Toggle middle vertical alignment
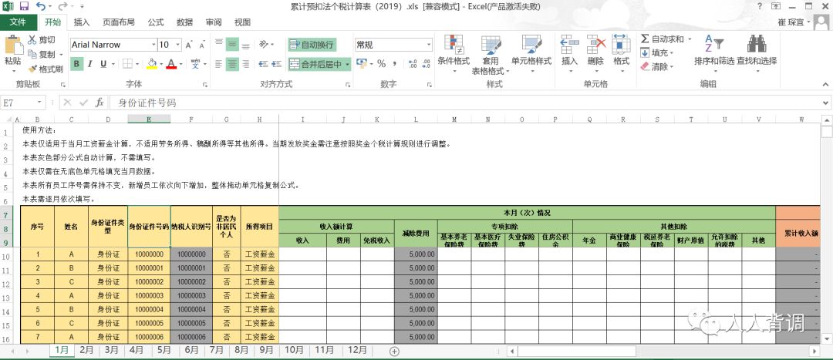Screen dimensions: 833x360 [232, 45]
